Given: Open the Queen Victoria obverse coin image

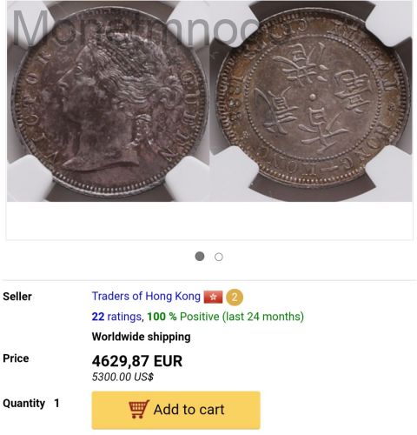Looking at the screenshot, I should (109, 101).
